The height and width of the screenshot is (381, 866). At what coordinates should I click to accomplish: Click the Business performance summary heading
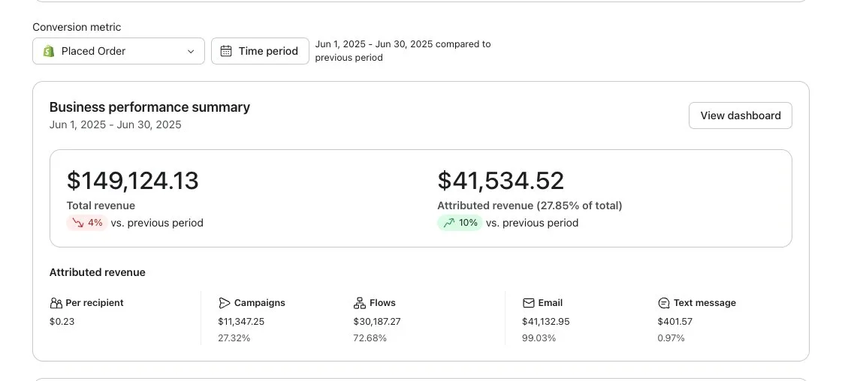click(149, 107)
